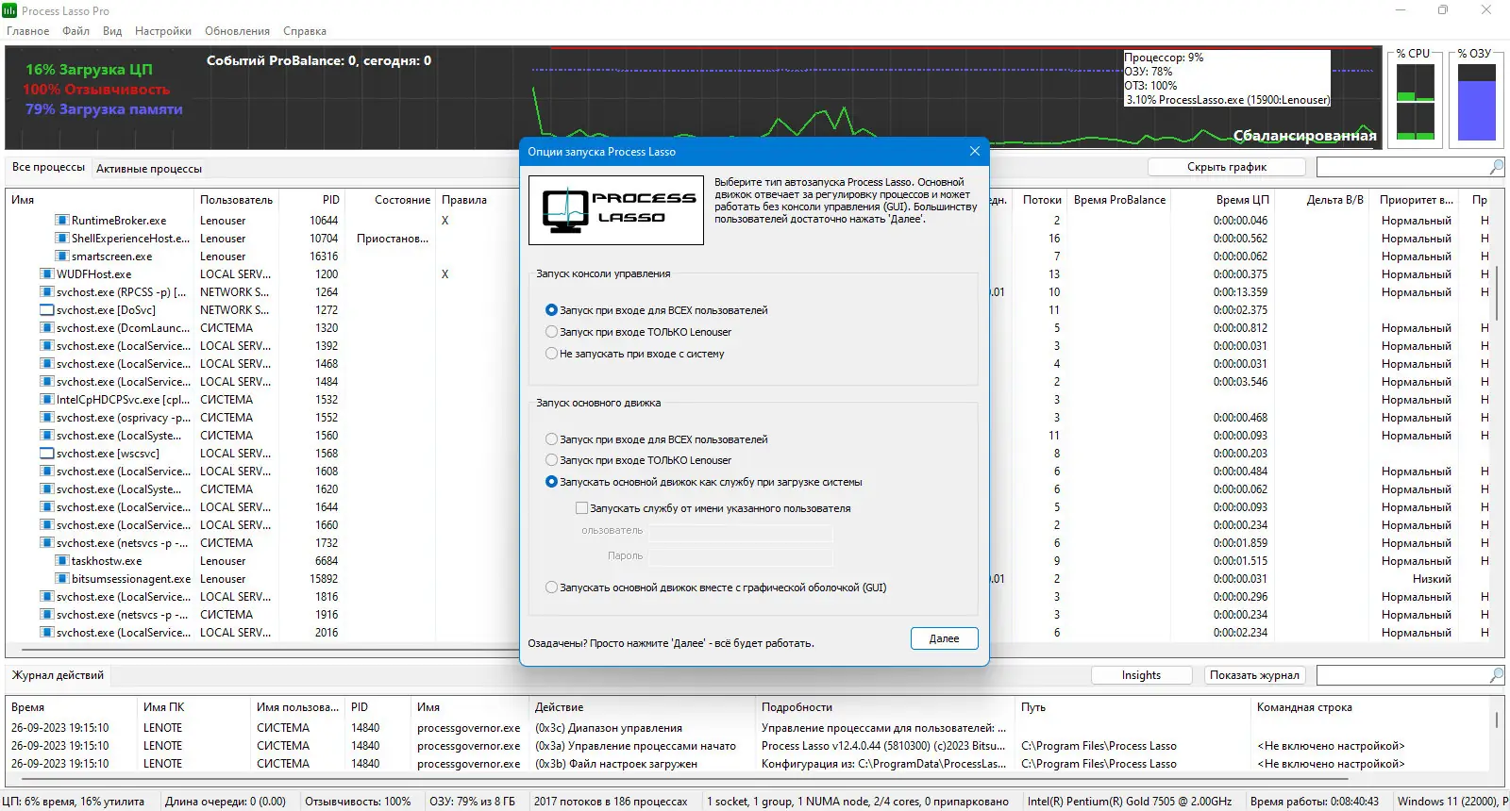Click status bar 'Отзывчивость: 100%' entry

[358, 802]
